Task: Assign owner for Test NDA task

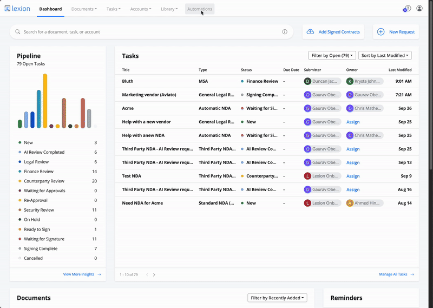Action: coord(353,176)
